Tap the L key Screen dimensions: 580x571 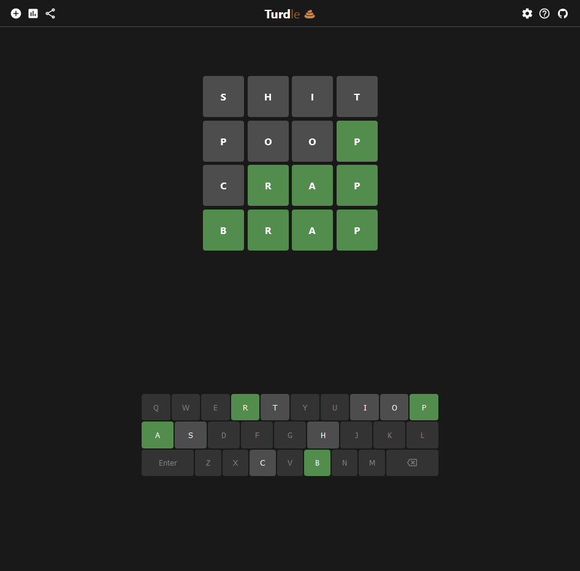pyautogui.click(x=422, y=435)
